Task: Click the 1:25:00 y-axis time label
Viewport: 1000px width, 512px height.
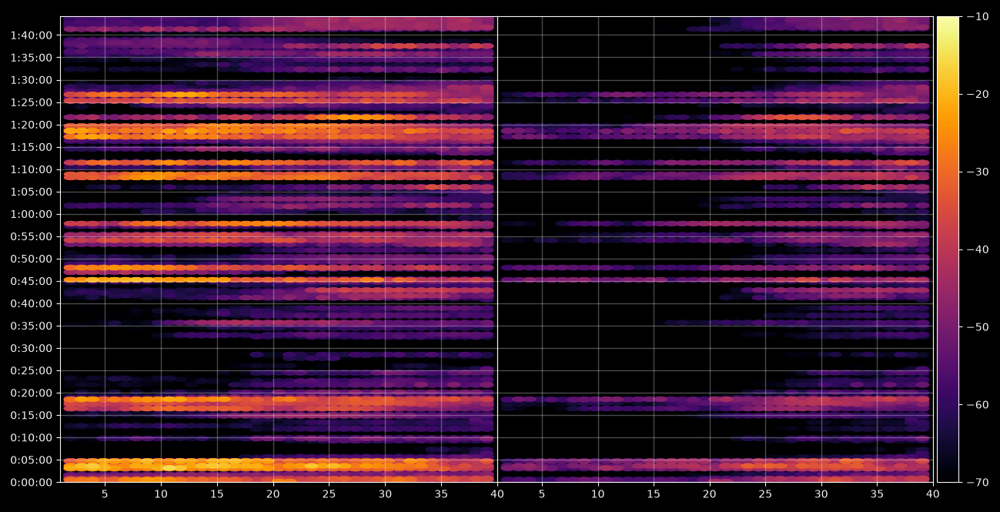Action: (32, 102)
